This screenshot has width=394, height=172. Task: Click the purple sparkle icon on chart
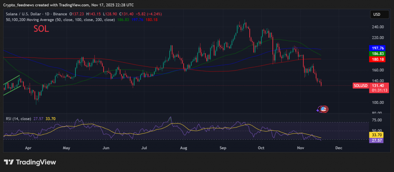[318, 110]
